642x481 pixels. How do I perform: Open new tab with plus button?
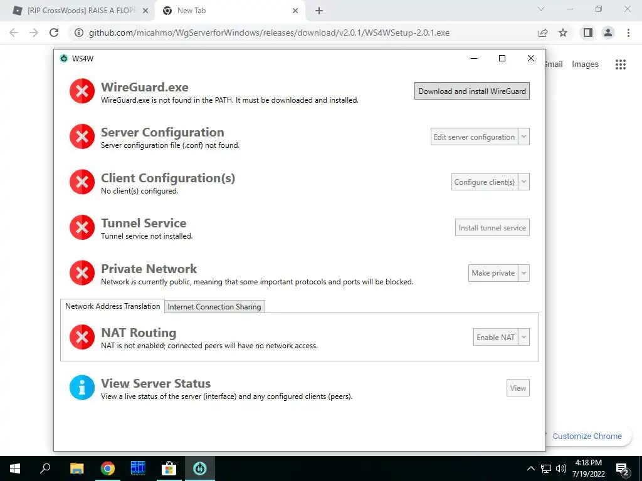319,11
